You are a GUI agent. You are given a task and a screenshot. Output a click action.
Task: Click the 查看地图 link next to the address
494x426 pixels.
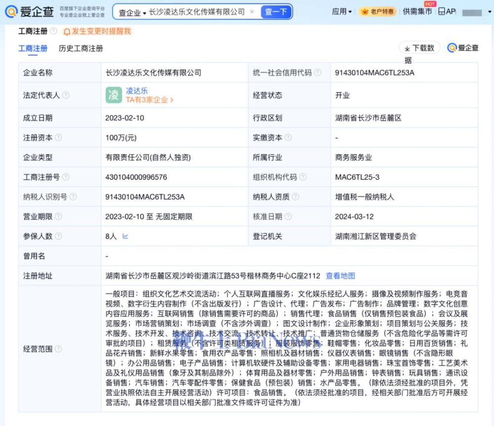[x=341, y=276]
